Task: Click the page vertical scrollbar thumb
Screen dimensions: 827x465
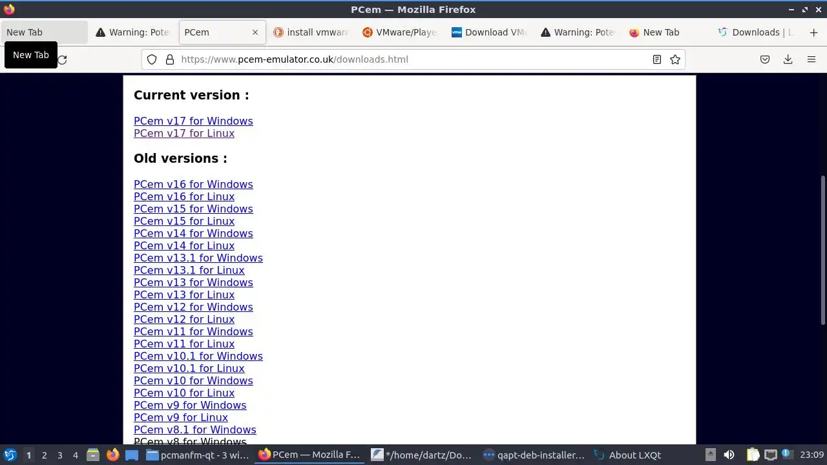Action: 822,250
